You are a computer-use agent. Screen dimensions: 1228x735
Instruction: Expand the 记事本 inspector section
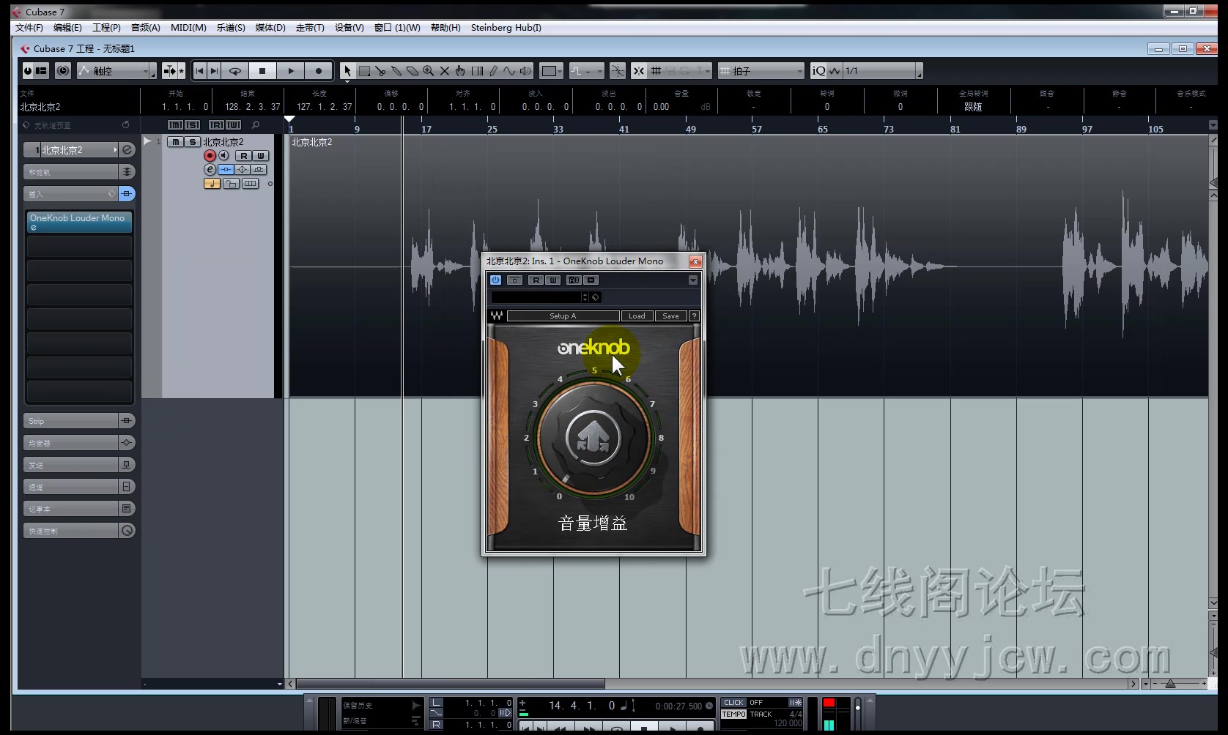click(79, 509)
